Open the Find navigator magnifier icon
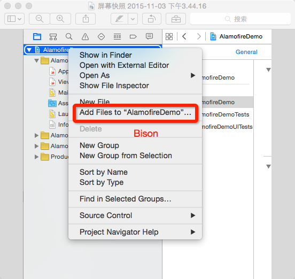This screenshot has height=279, width=295. (69, 36)
